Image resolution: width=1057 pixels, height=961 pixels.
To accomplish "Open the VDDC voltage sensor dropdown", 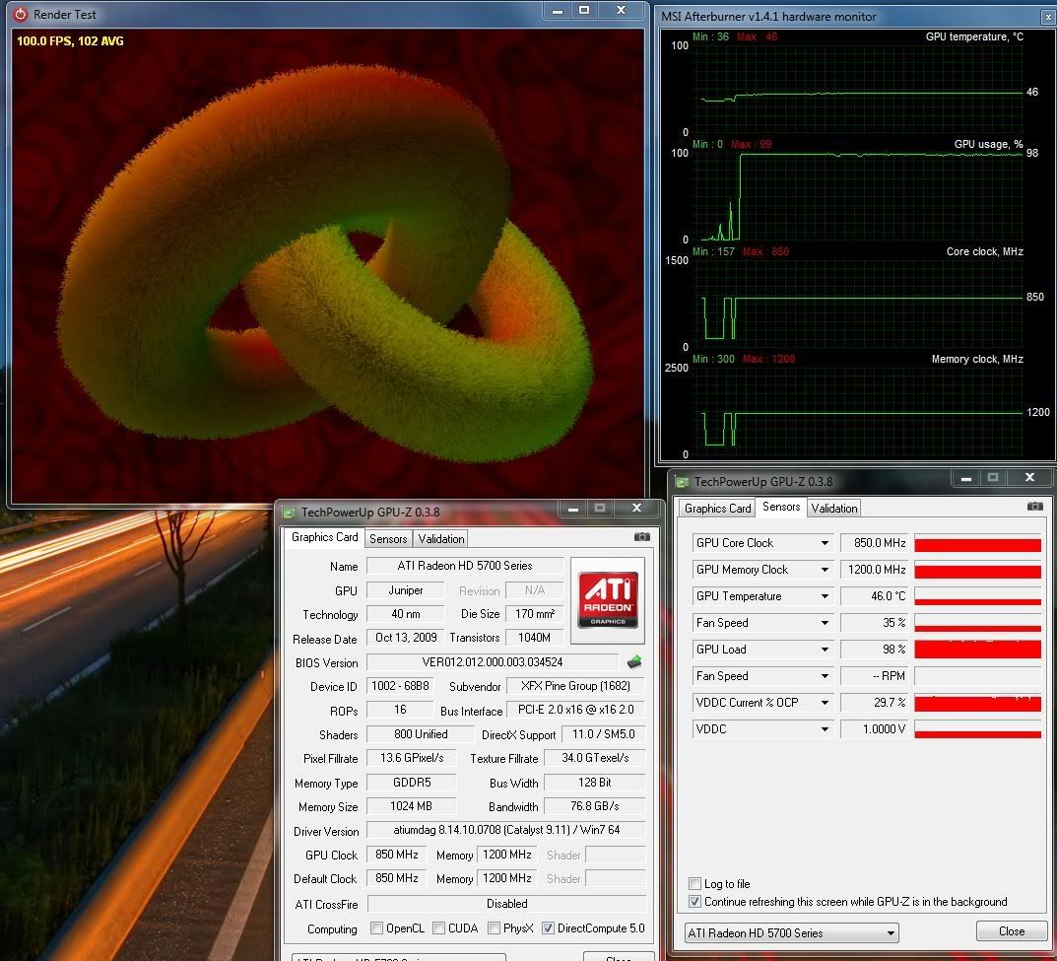I will pos(825,729).
